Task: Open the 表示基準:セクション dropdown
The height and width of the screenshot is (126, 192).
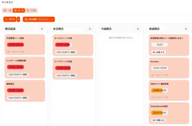Action: click(x=39, y=19)
